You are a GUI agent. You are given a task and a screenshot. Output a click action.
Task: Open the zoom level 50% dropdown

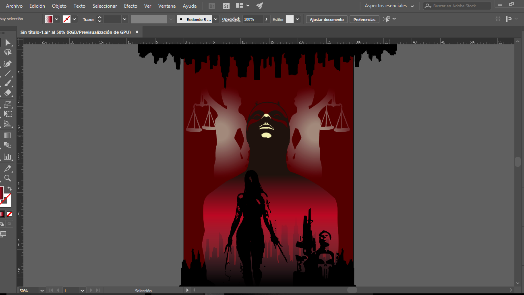[x=42, y=290]
